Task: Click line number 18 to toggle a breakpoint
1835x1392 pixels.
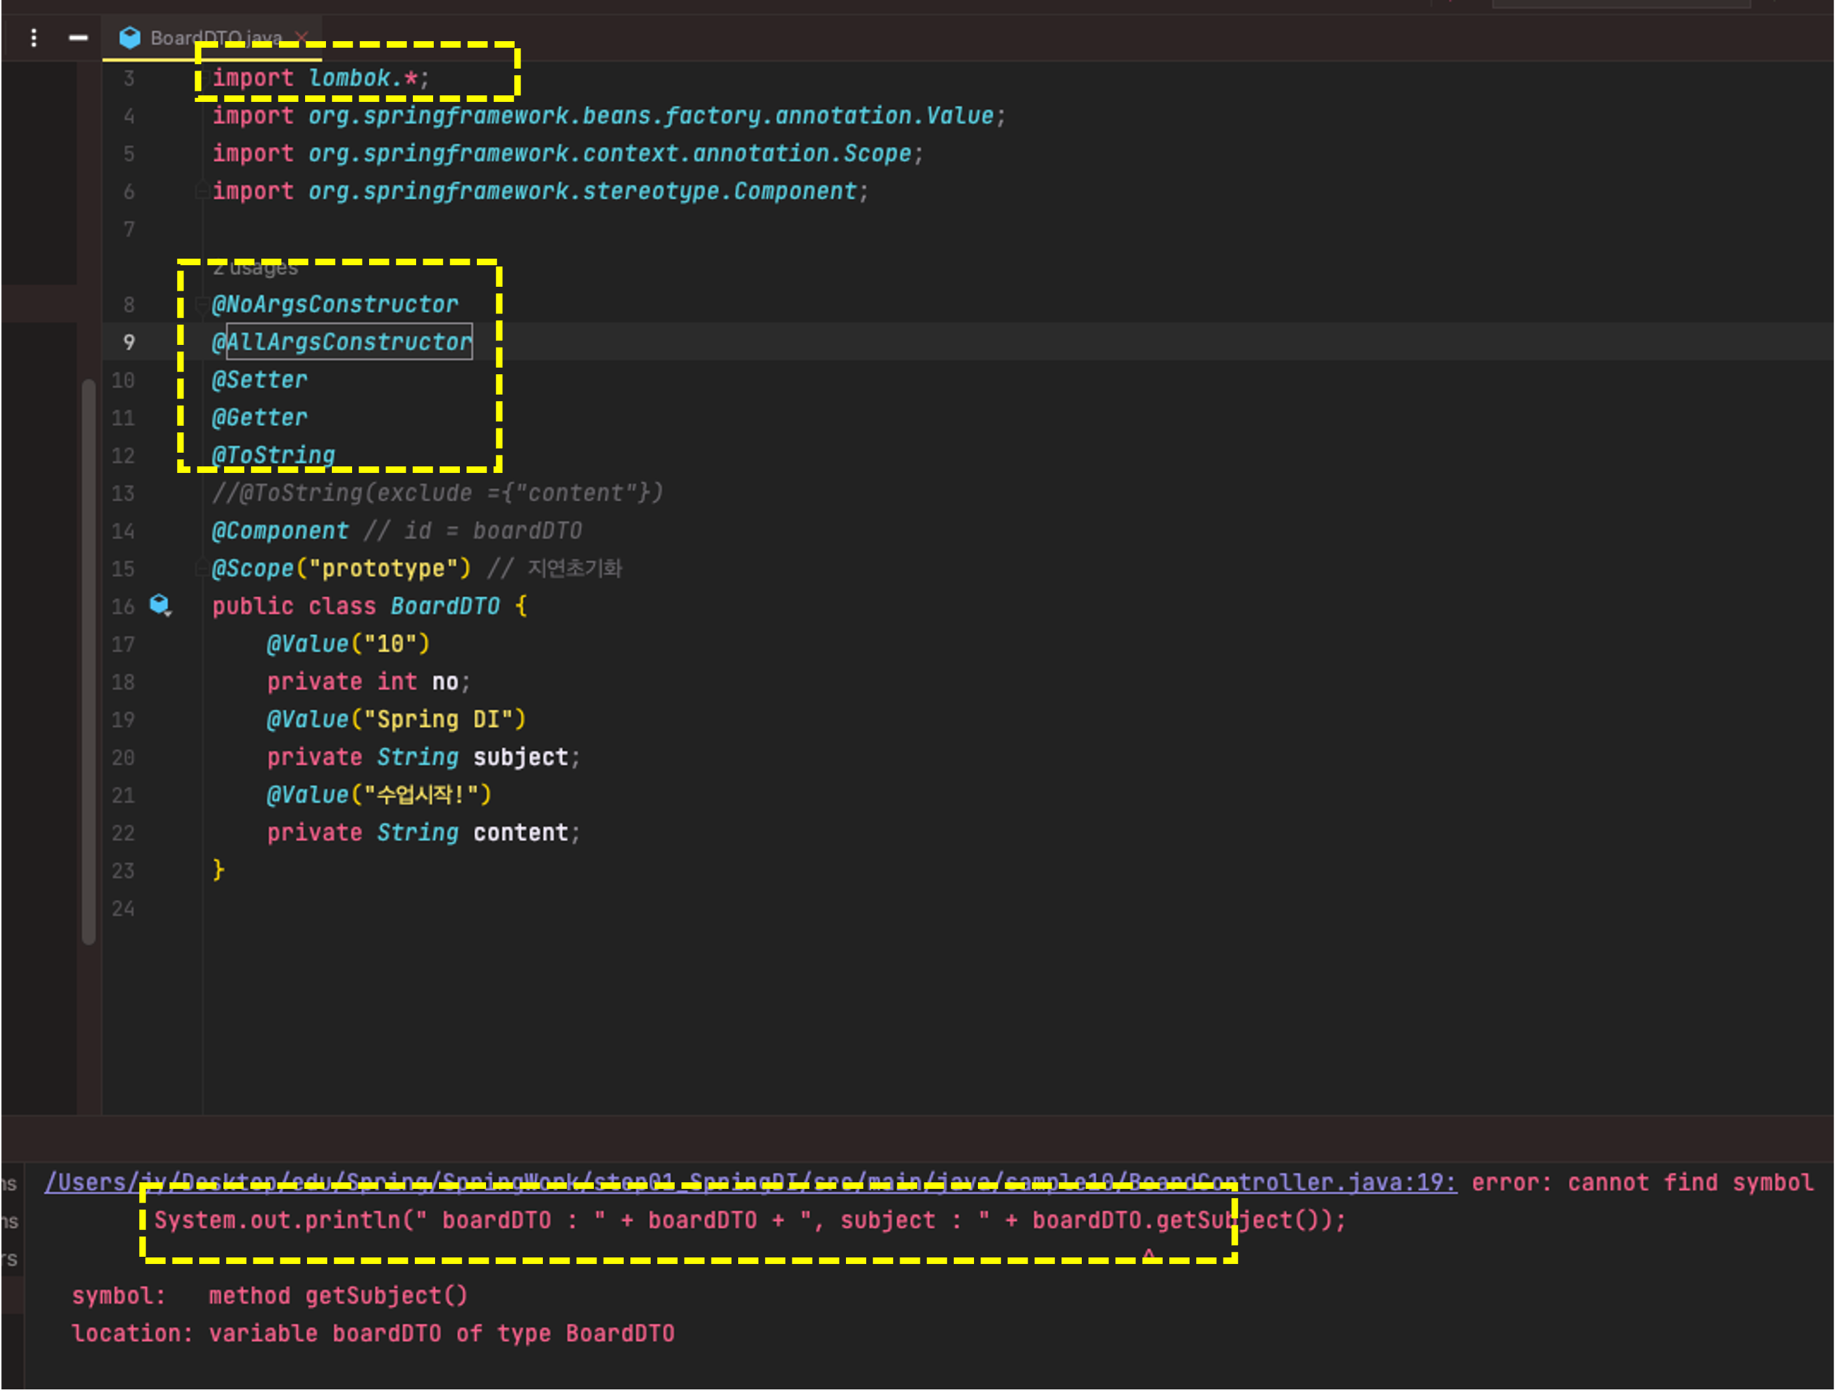Action: pyautogui.click(x=123, y=682)
